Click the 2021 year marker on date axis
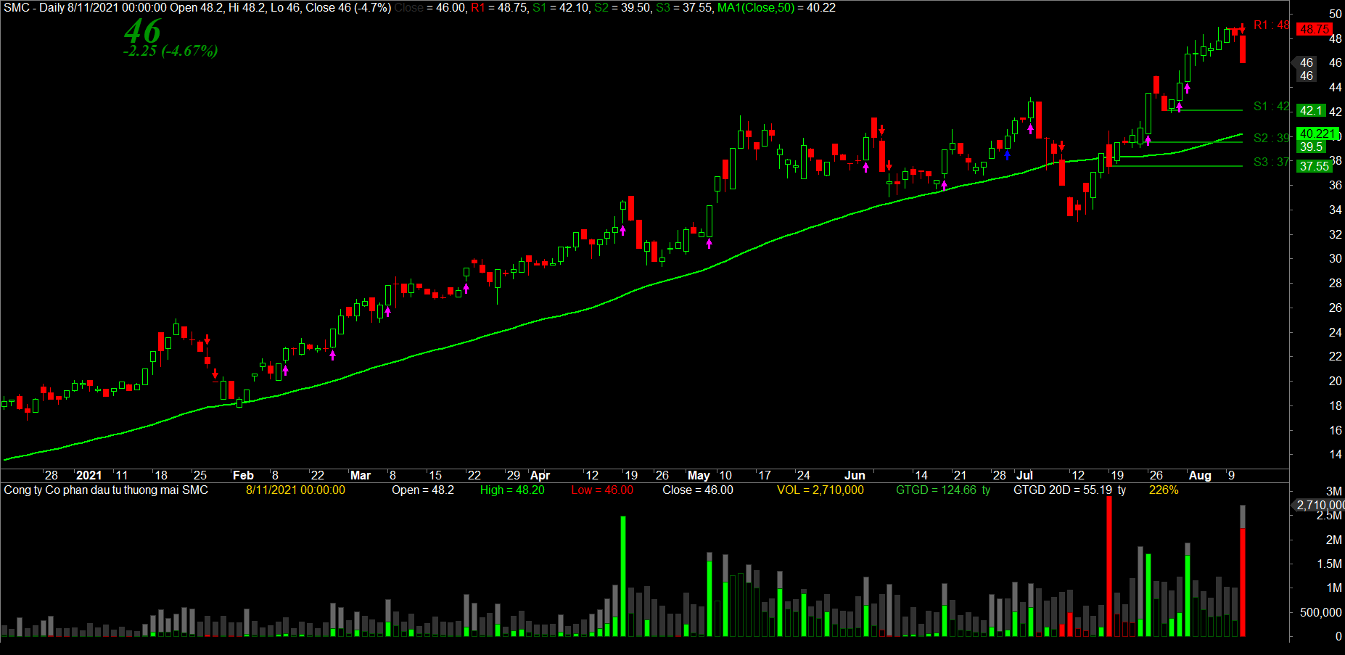The width and height of the screenshot is (1345, 655). pyautogui.click(x=89, y=475)
